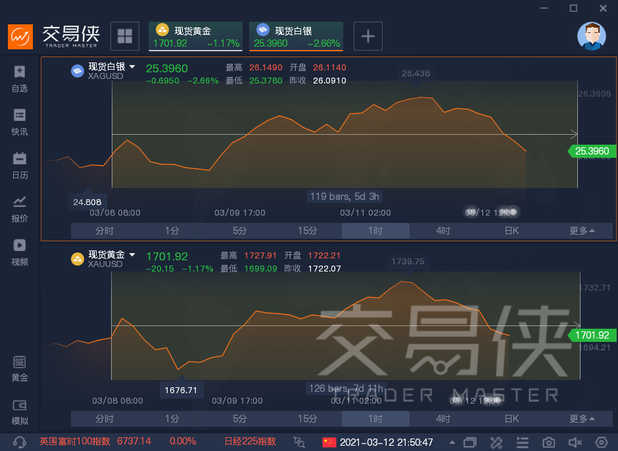
Task: Click the China flag timezone icon
Action: tap(329, 442)
